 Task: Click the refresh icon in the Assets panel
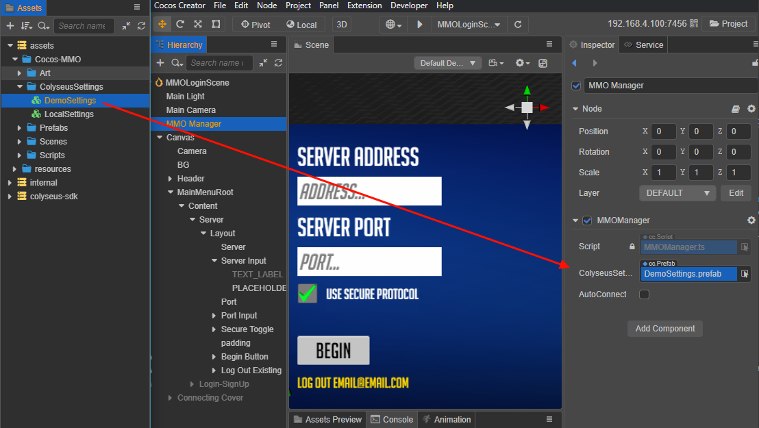click(142, 25)
